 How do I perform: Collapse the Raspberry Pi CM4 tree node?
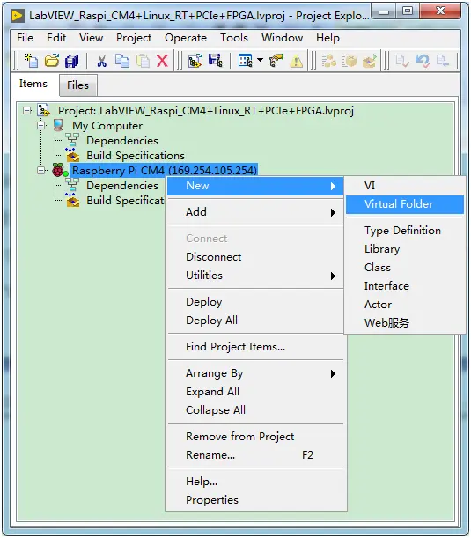tap(41, 170)
